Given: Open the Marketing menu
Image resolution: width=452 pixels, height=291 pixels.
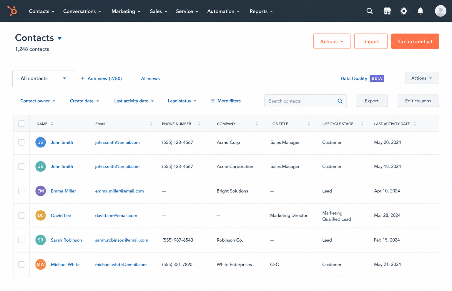Looking at the screenshot, I should point(126,11).
